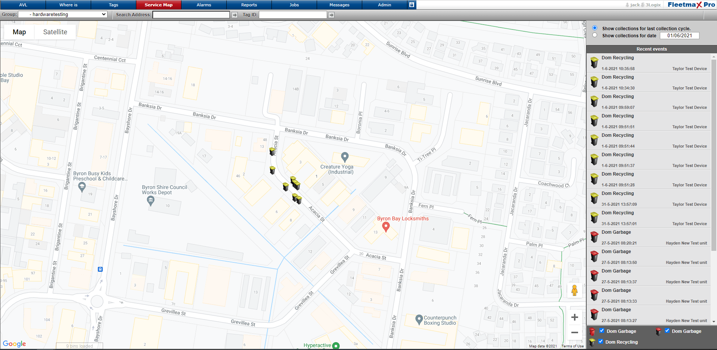Click Dom Recycling event 31-5-2021 13:57:01 text
This screenshot has width=717, height=350.
619,224
